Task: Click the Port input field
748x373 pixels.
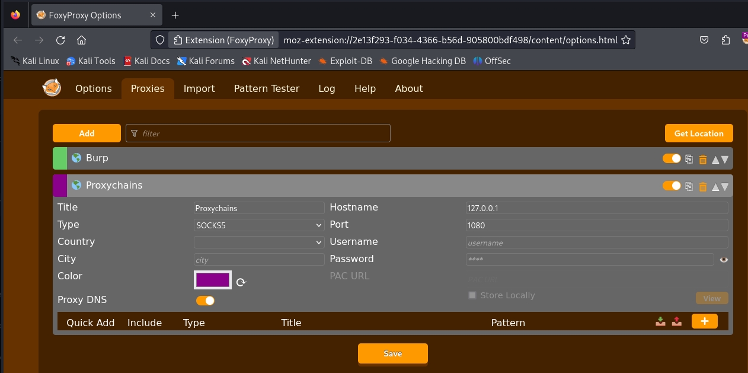Action: click(596, 225)
